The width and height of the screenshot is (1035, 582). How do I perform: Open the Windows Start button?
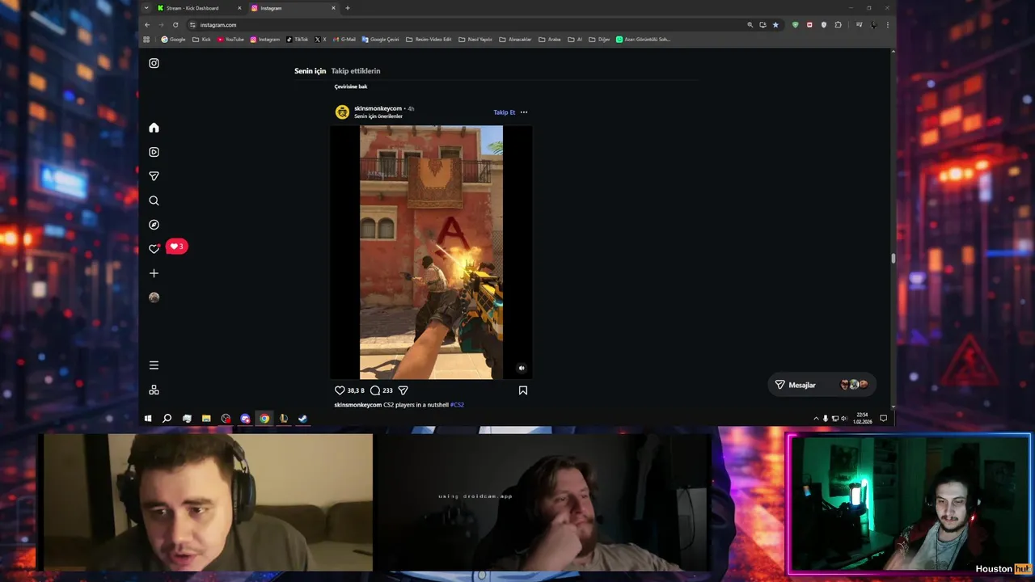coord(148,419)
